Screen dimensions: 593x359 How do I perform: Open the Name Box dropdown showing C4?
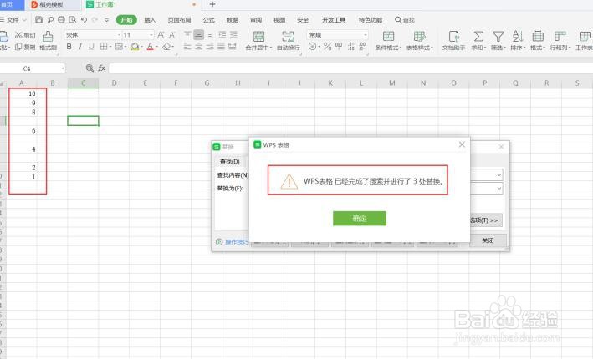[63, 68]
